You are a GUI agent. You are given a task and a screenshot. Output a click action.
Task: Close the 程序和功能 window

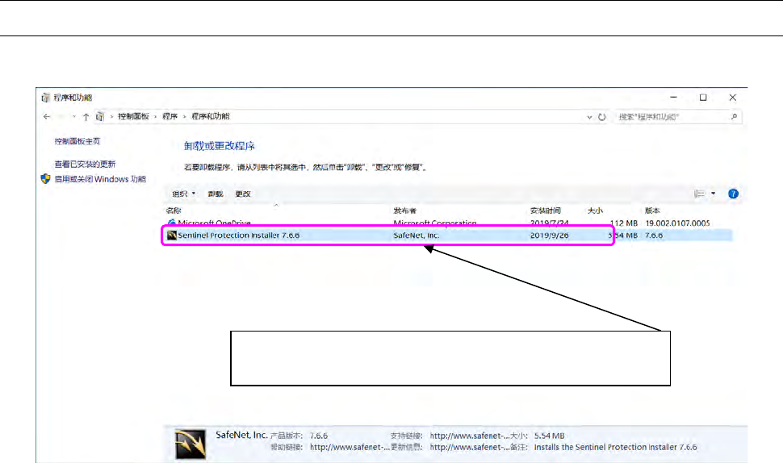click(x=733, y=98)
